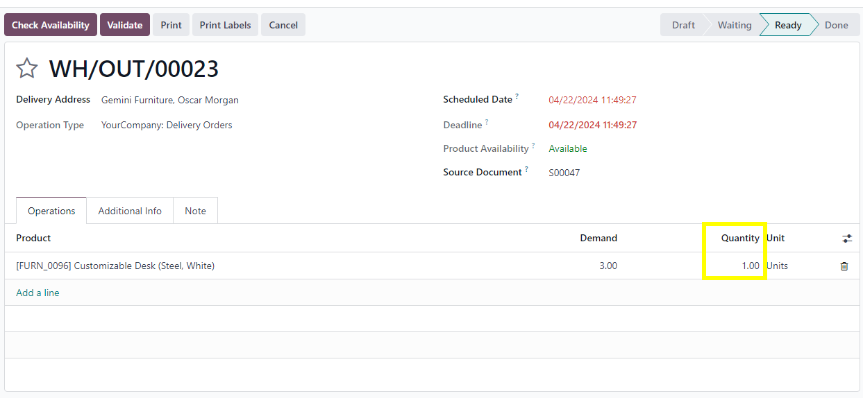Show Source Document help question mark
This screenshot has width=863, height=398.
coord(526,169)
